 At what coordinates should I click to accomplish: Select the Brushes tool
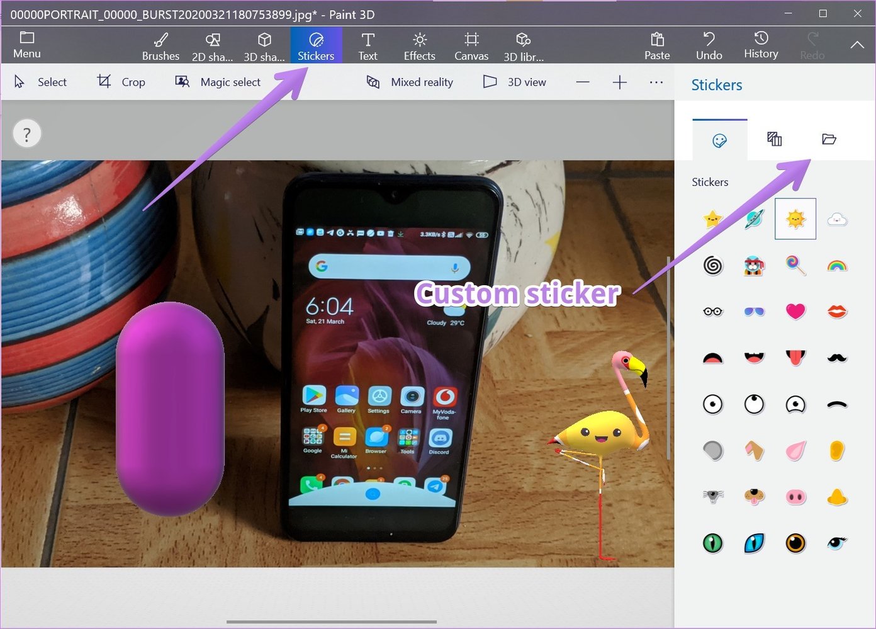(x=160, y=45)
